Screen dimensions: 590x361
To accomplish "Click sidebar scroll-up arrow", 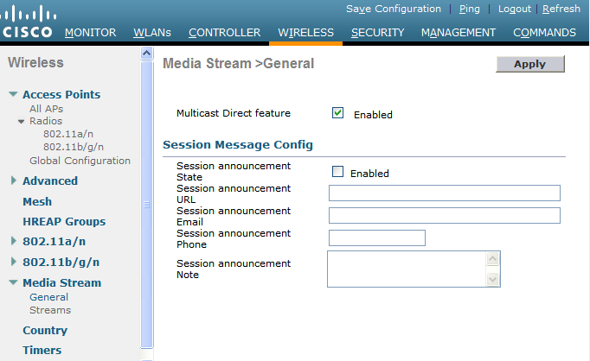I will click(x=146, y=54).
